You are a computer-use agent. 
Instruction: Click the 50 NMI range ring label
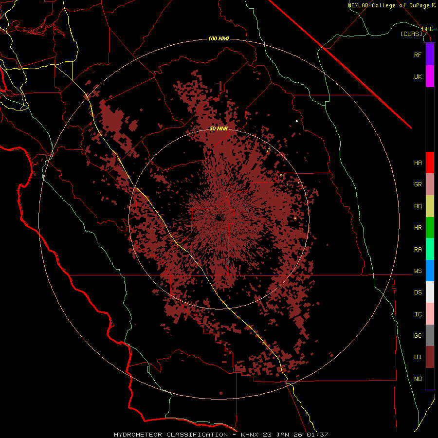pos(219,128)
